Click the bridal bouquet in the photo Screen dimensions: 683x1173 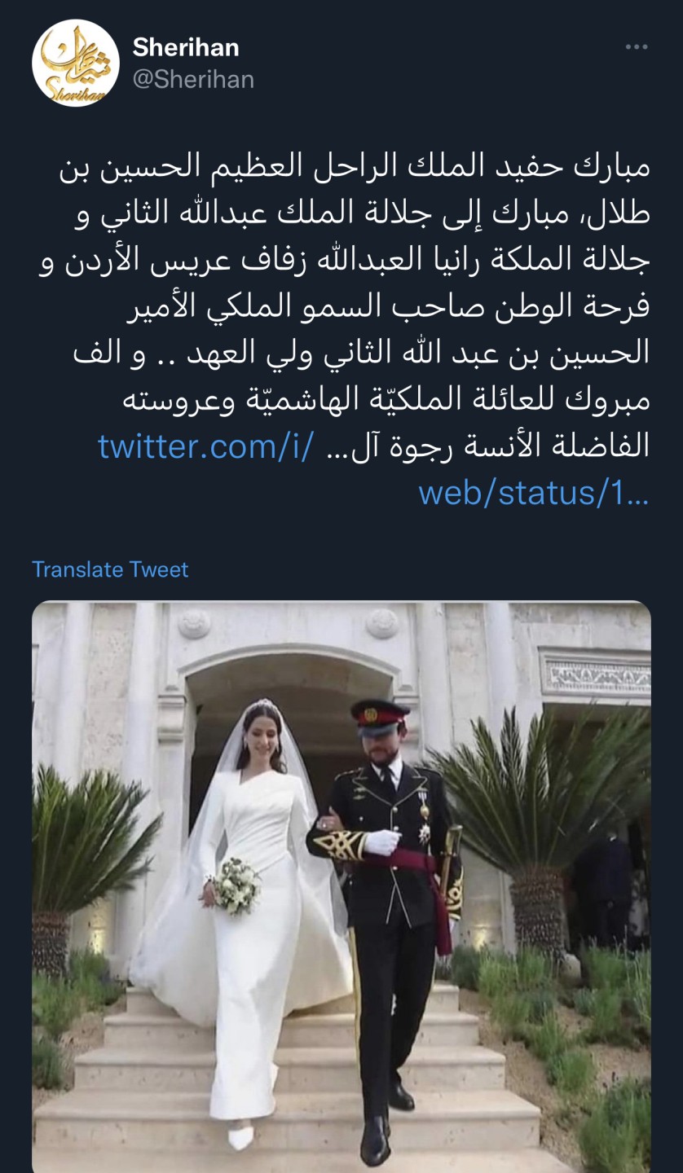pyautogui.click(x=233, y=885)
